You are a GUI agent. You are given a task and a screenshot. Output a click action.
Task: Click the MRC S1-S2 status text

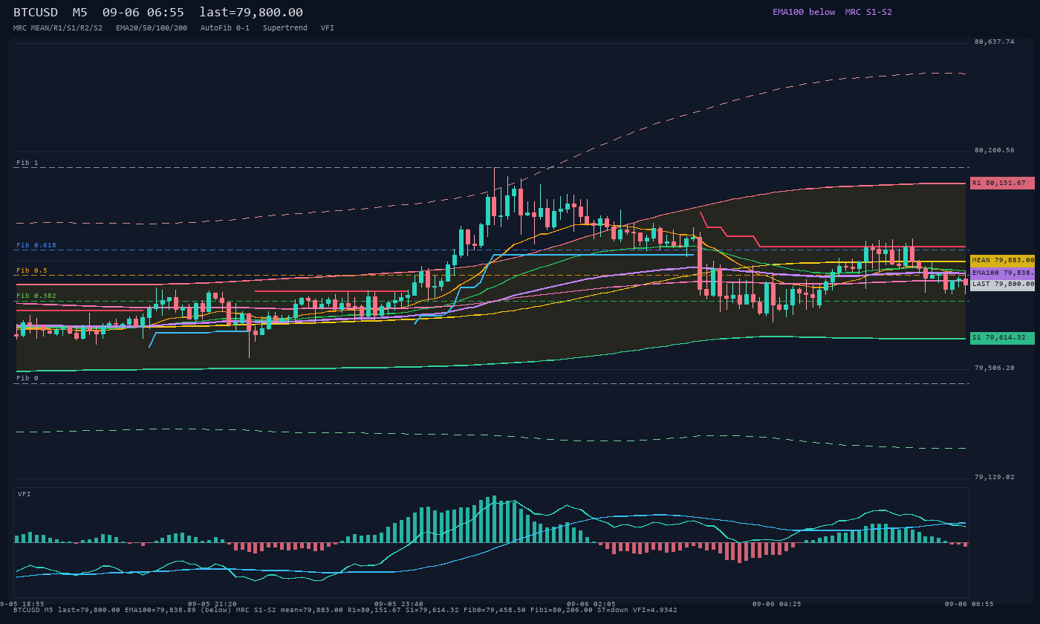pos(868,12)
